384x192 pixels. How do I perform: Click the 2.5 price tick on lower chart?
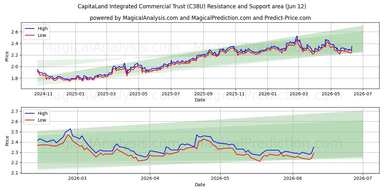[x=15, y=132]
